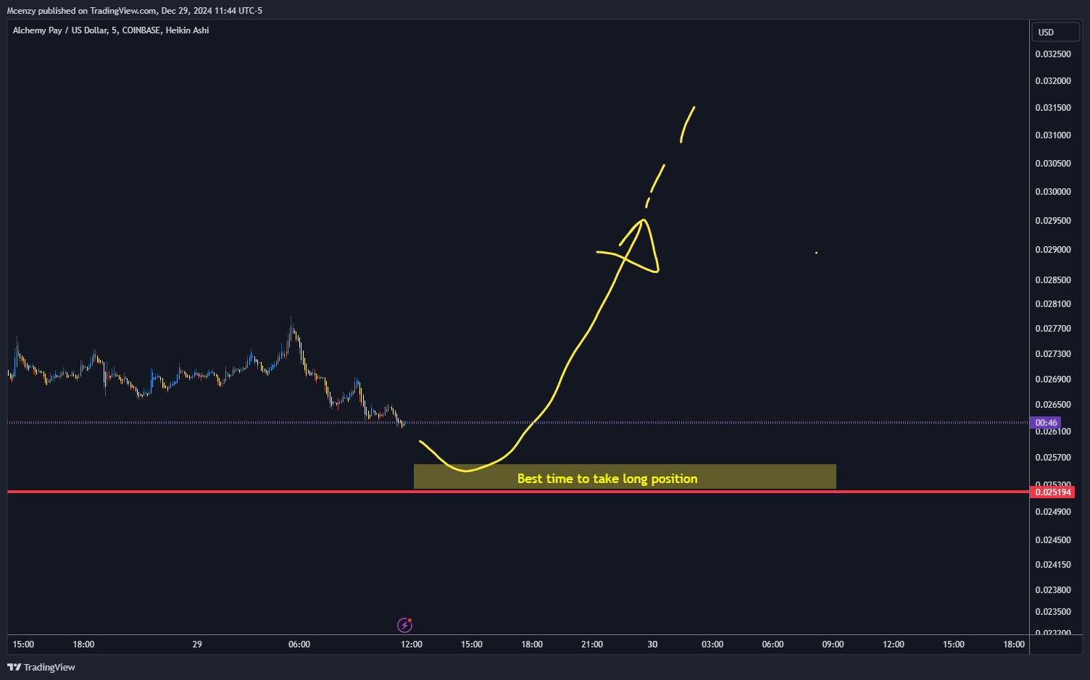
Task: Open the USD currency selector
Action: coord(1056,32)
